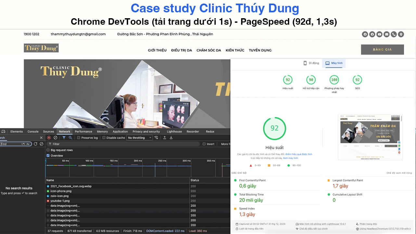The width and height of the screenshot is (416, 234).
Task: Click the BẢNG GIÁ button
Action: [x=382, y=49]
